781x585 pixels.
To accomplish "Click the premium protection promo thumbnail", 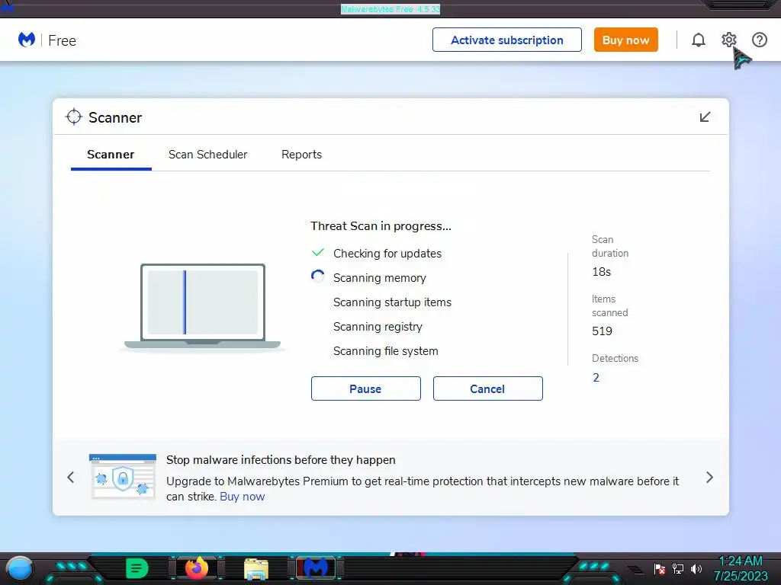I will (x=123, y=476).
